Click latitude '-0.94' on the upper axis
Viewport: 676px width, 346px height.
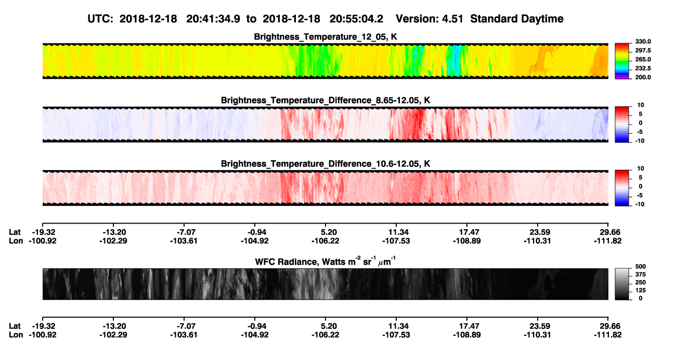tap(255, 232)
